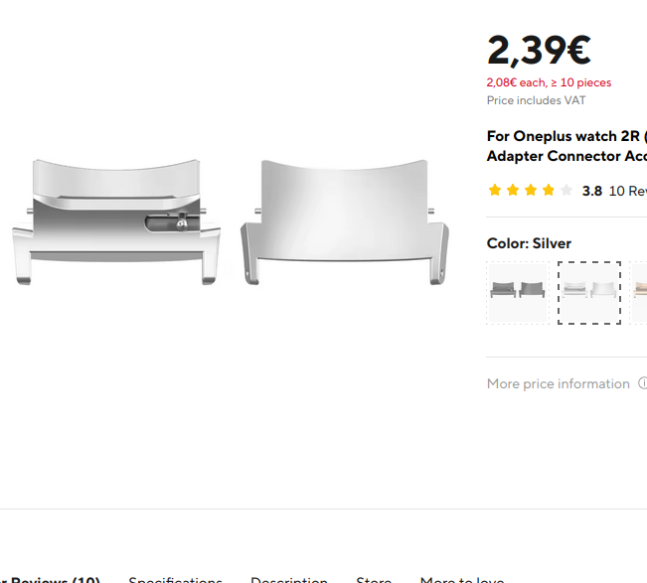Click the first yellow rating star
Image resolution: width=647 pixels, height=583 pixels.
tap(494, 190)
